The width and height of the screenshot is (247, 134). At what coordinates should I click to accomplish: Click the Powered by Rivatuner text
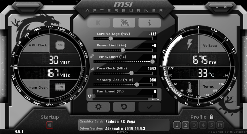pos(228,132)
